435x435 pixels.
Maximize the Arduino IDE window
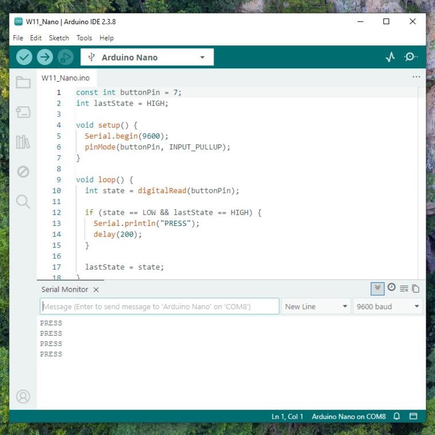click(x=386, y=21)
